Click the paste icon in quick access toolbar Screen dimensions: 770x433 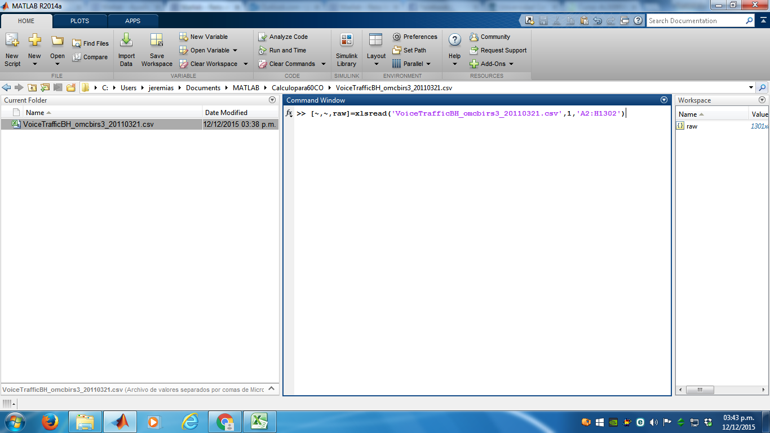[x=584, y=20]
